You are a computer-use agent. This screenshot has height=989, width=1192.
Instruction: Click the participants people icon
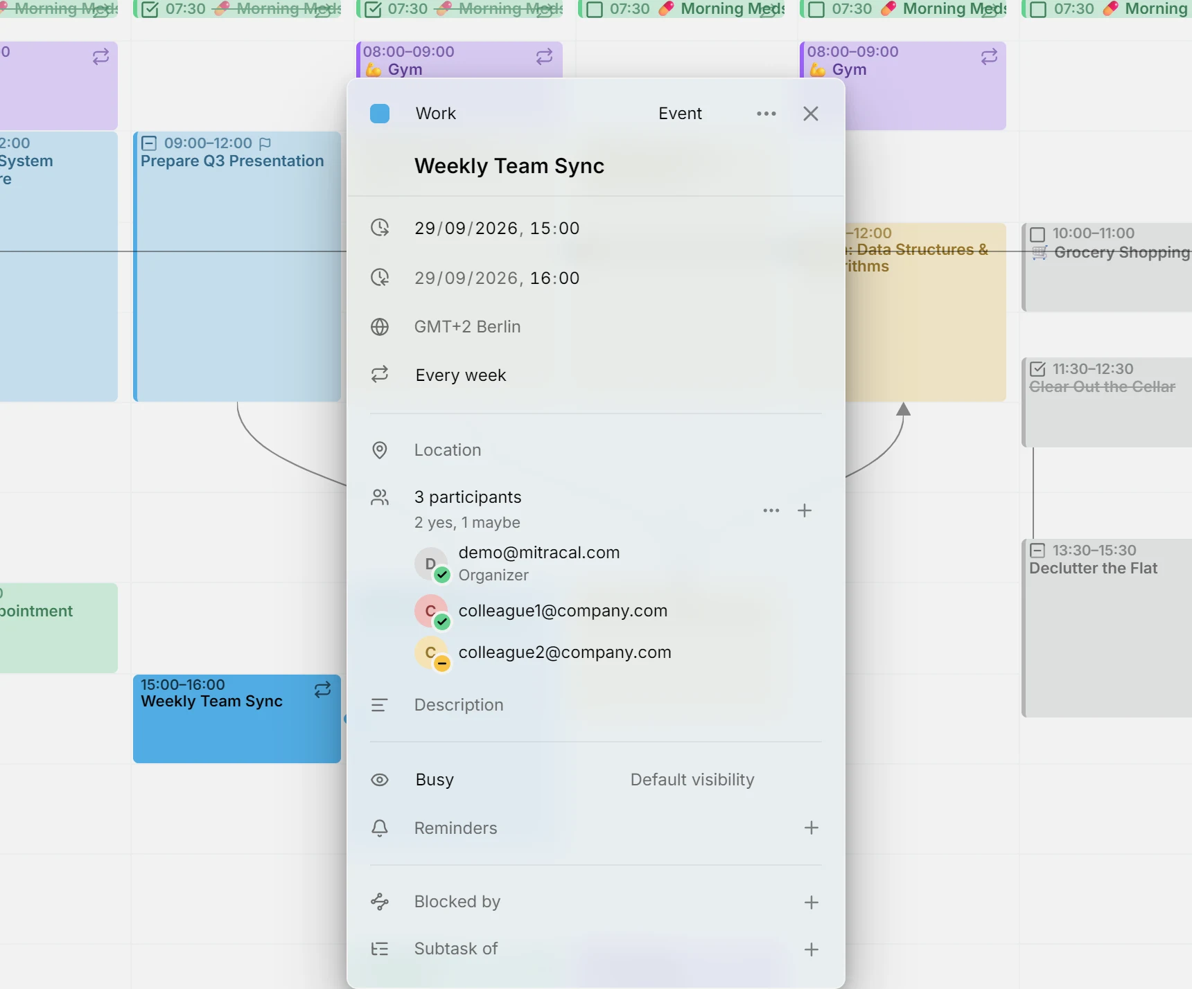click(380, 497)
